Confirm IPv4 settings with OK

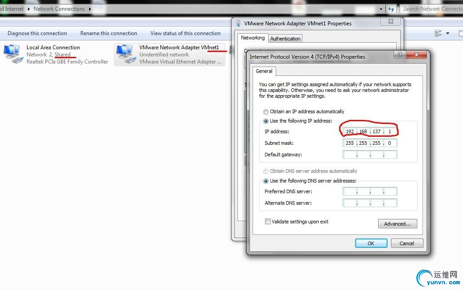(371, 243)
